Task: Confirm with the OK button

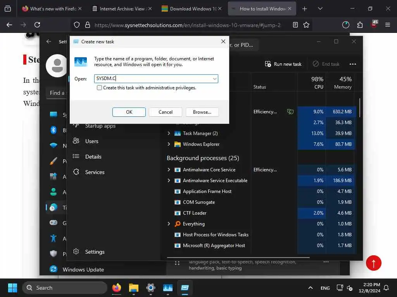Action: tap(129, 112)
